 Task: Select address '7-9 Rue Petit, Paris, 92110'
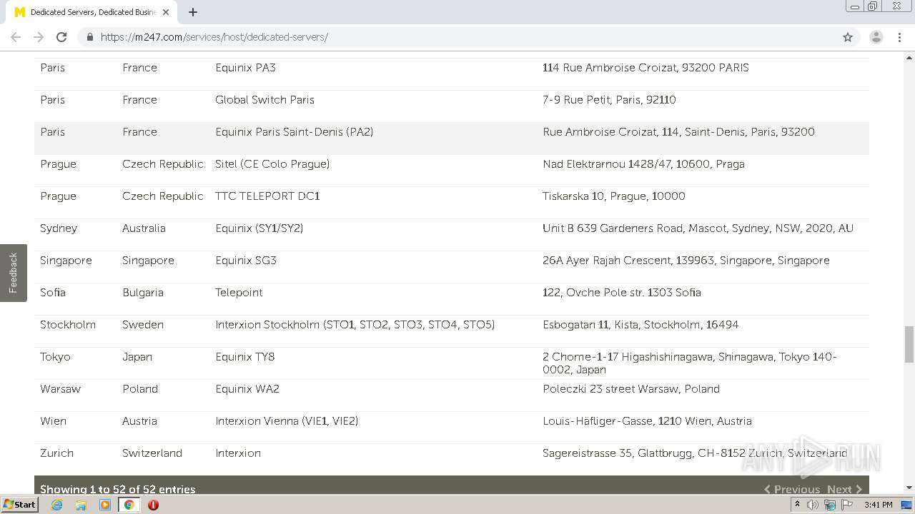(609, 100)
